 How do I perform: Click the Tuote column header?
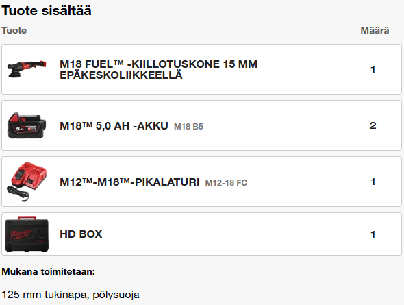point(14,30)
